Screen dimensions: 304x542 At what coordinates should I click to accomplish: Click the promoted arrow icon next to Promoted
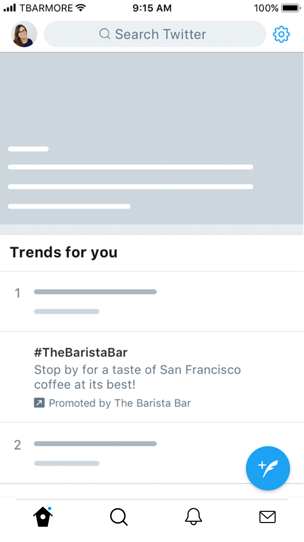pos(40,403)
